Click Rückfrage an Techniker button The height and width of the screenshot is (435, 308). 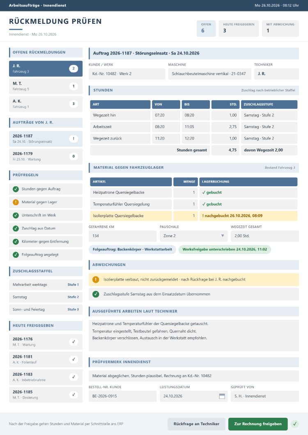(196, 424)
